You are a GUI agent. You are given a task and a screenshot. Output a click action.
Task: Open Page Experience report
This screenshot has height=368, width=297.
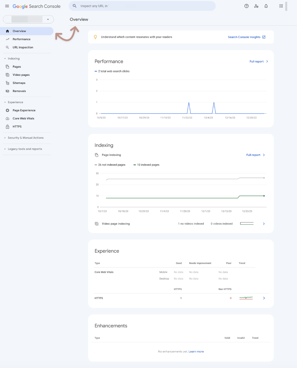coord(27,110)
